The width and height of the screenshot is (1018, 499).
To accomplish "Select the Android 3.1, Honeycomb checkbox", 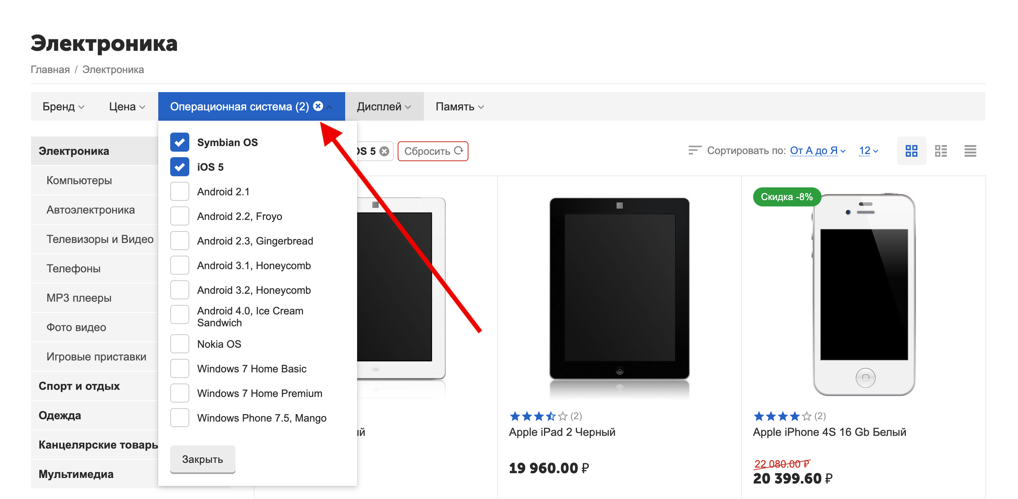I will [180, 265].
